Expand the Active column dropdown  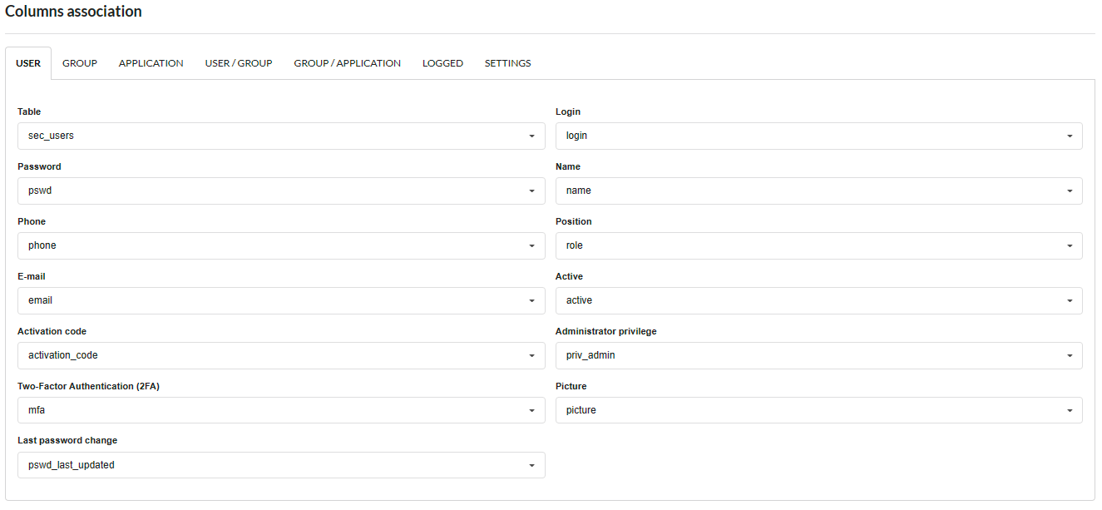818,300
